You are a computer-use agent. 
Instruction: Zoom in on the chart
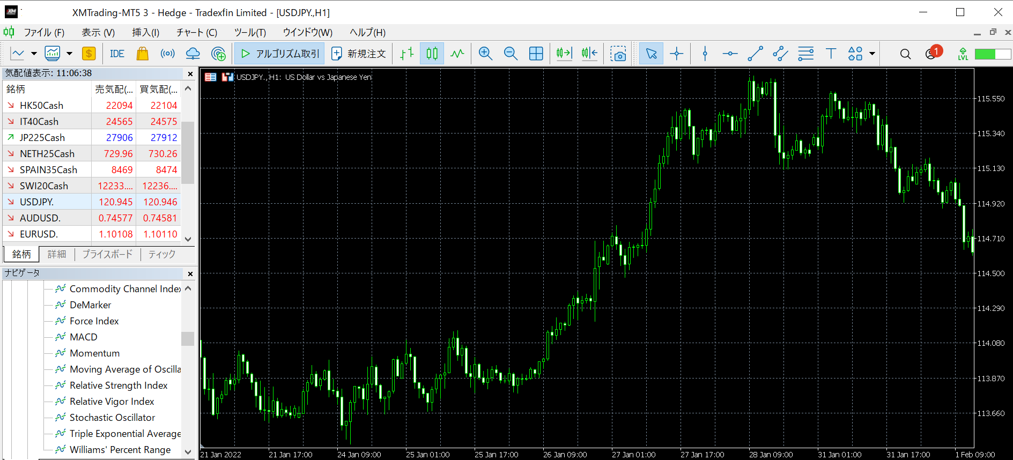tap(485, 54)
